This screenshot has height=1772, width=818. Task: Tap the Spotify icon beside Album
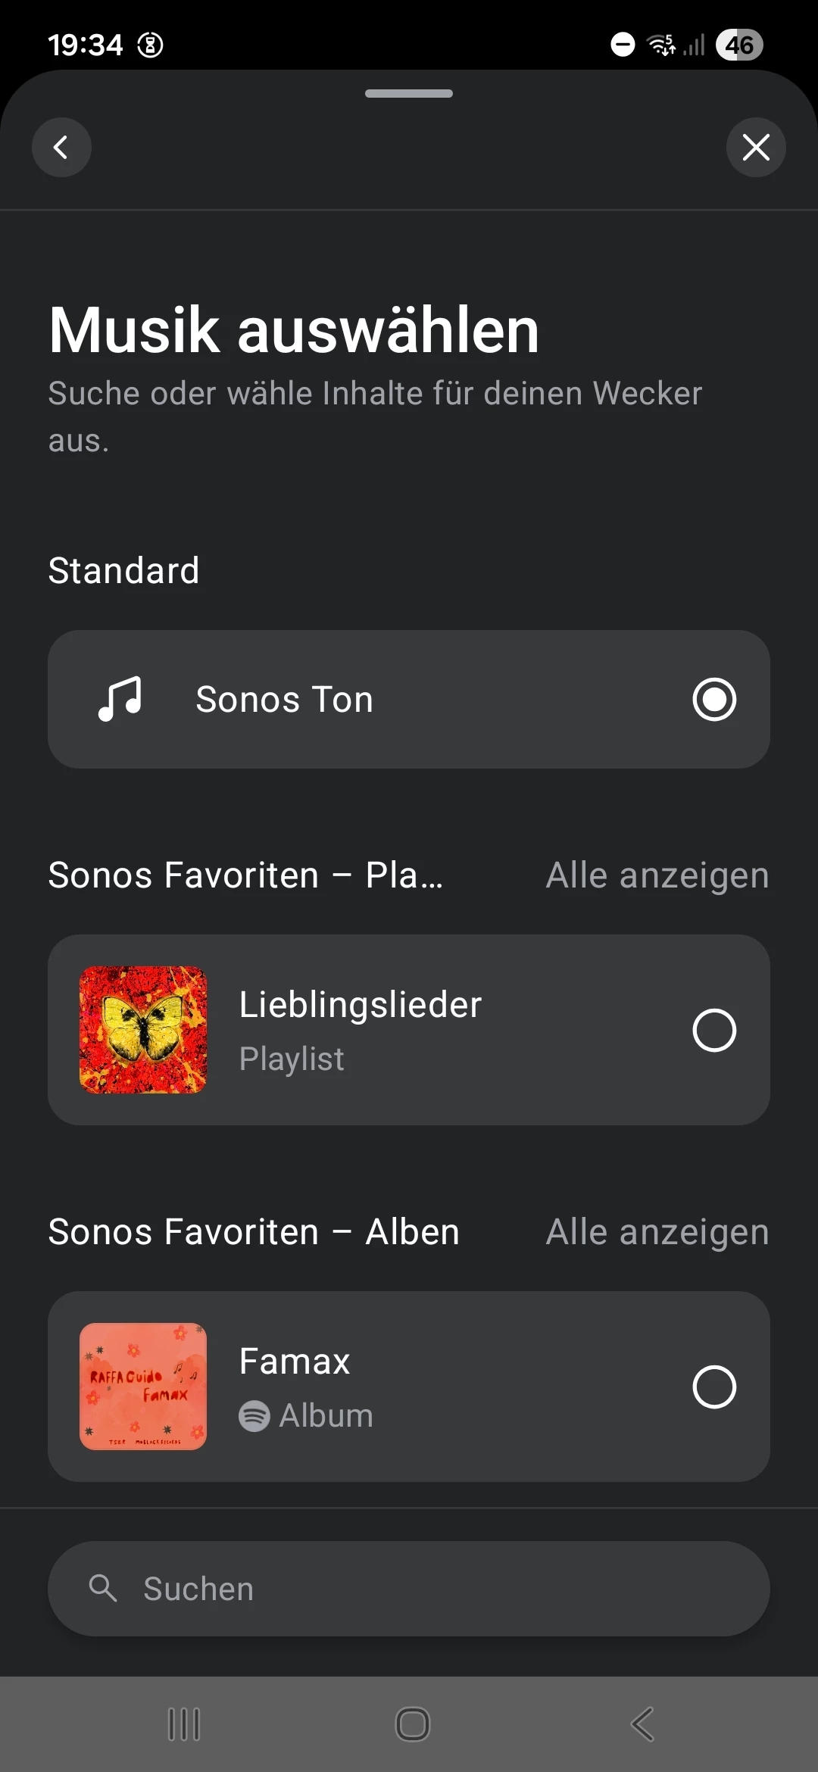254,1415
